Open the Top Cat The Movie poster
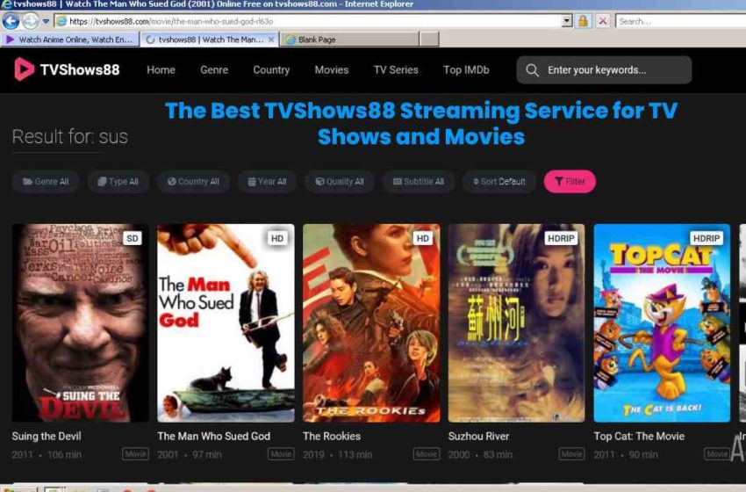The height and width of the screenshot is (492, 746). 662,323
